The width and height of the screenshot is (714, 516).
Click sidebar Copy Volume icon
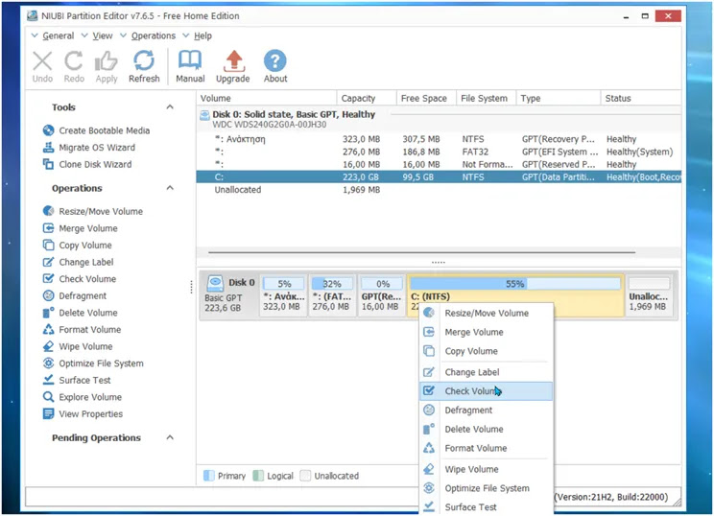pos(48,245)
